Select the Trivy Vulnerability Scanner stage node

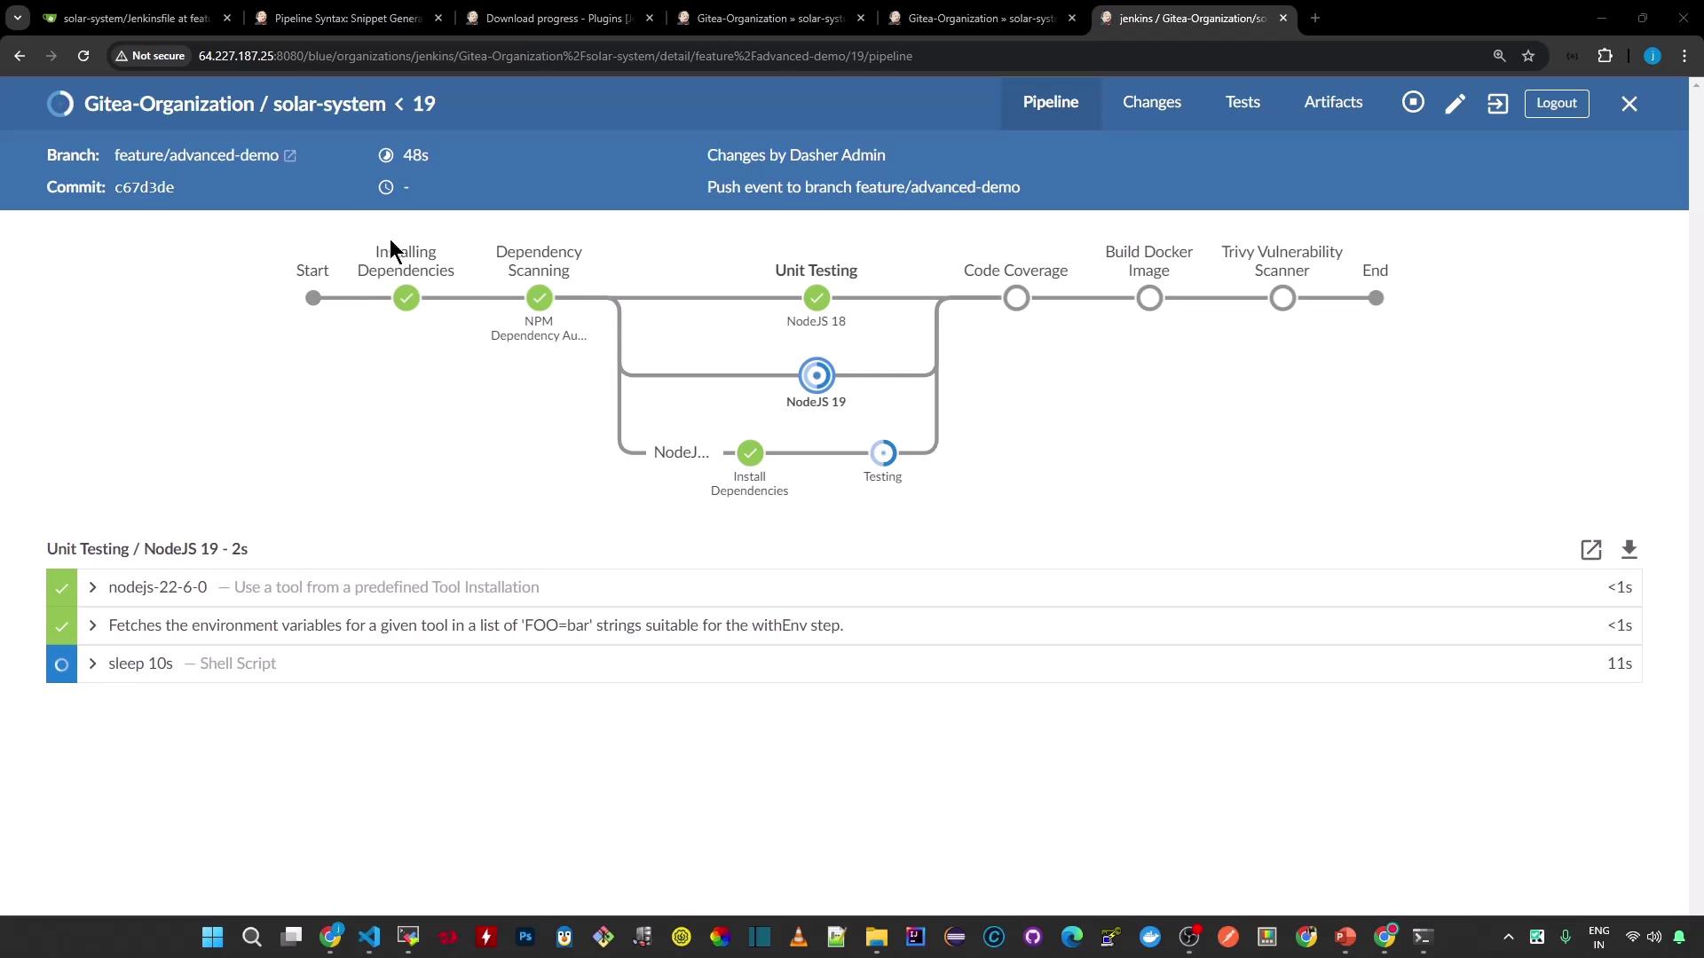(1282, 298)
